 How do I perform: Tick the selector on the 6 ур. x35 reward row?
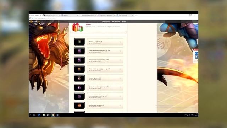(x=120, y=96)
